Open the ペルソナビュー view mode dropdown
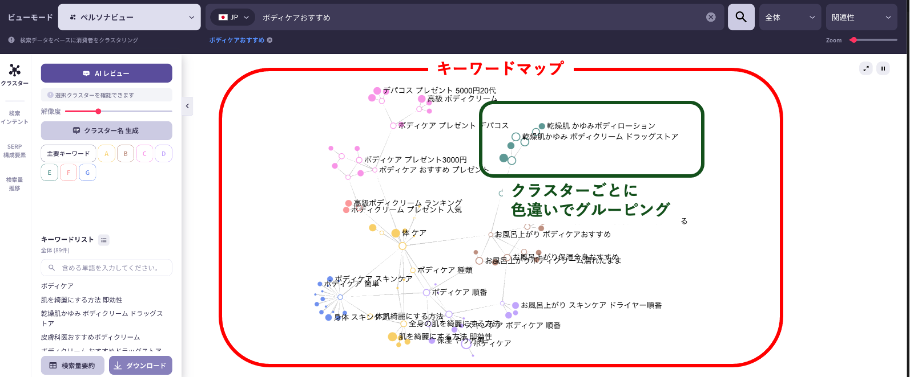The width and height of the screenshot is (910, 377). 130,17
